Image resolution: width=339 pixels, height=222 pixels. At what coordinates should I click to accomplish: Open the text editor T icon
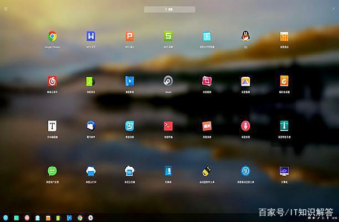coord(52,126)
